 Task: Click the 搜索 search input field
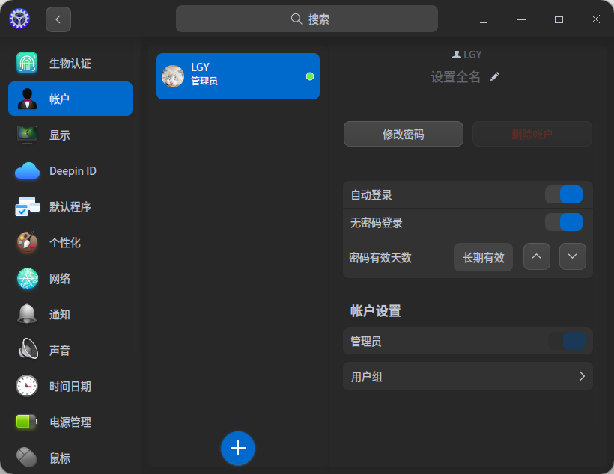pos(306,18)
